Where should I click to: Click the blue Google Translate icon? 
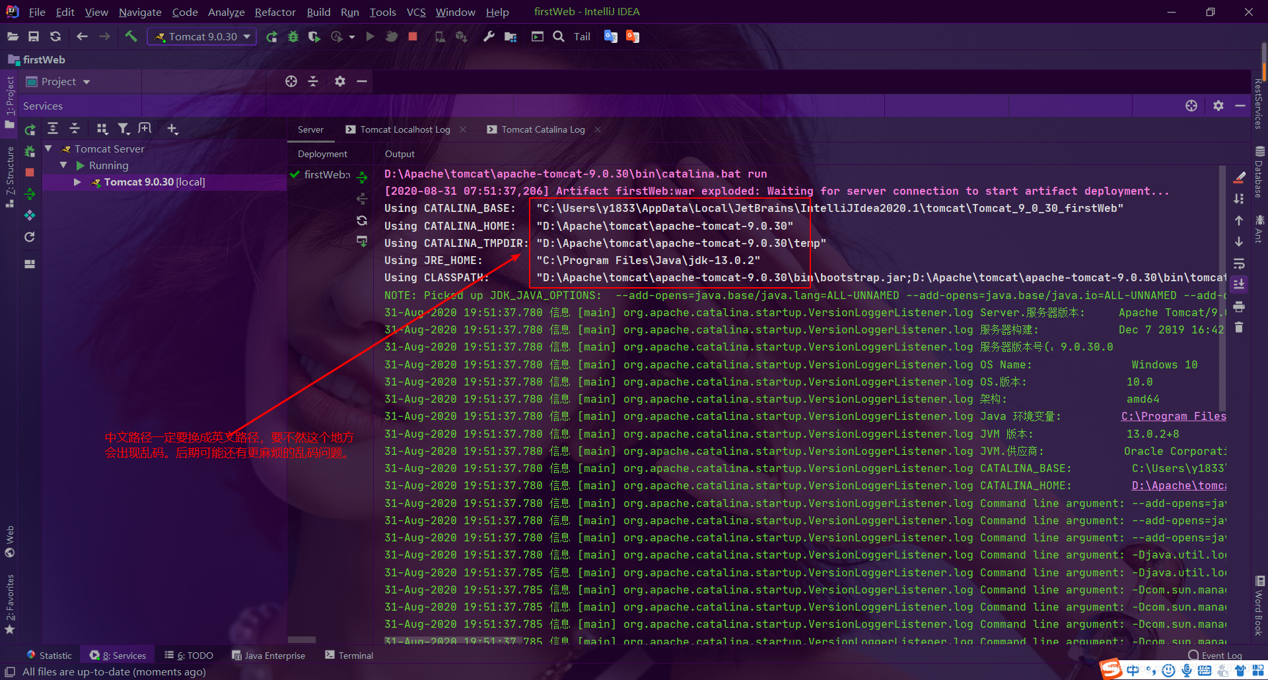pyautogui.click(x=611, y=37)
